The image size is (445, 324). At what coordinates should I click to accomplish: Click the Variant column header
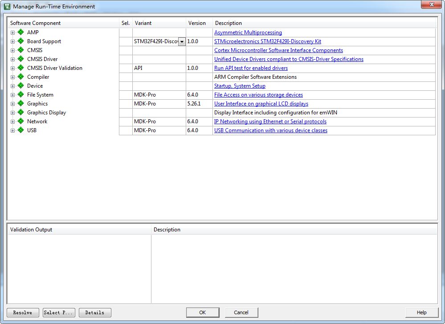click(x=143, y=23)
